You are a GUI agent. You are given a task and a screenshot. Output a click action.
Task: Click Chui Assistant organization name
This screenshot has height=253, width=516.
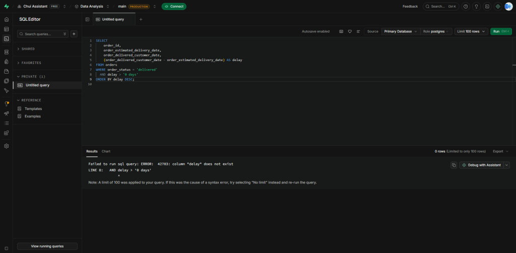pos(35,6)
